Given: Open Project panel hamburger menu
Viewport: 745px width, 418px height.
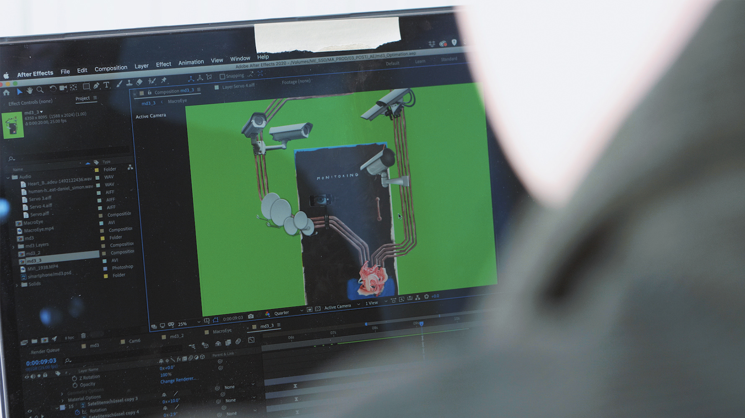Looking at the screenshot, I should 95,98.
